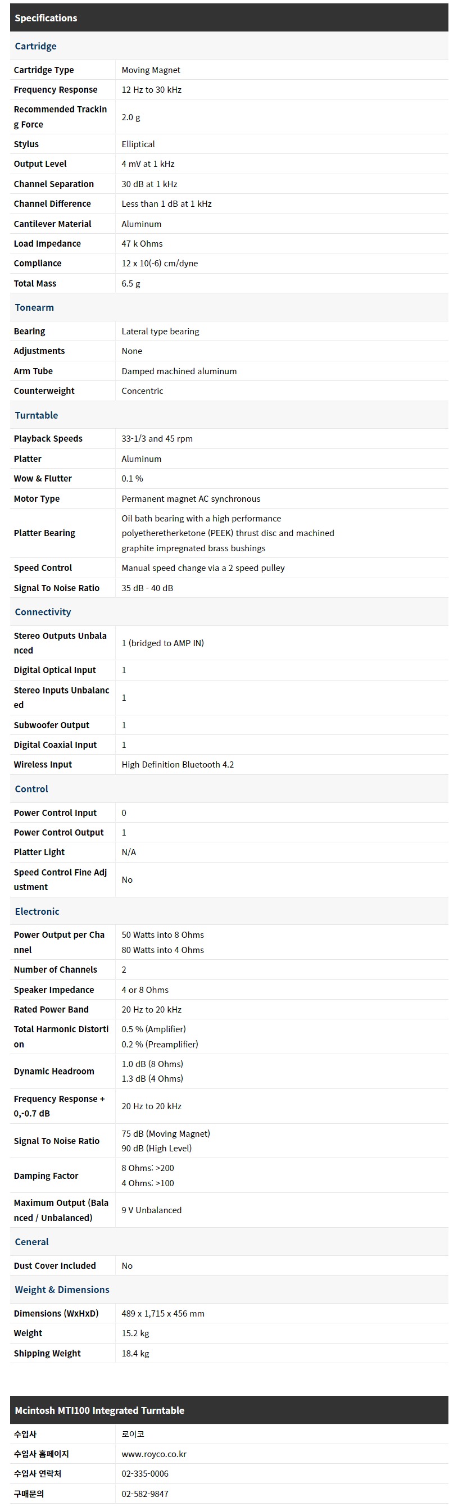Click the Mcintosh MTI100 Integrated Turntable header

coord(99,1410)
